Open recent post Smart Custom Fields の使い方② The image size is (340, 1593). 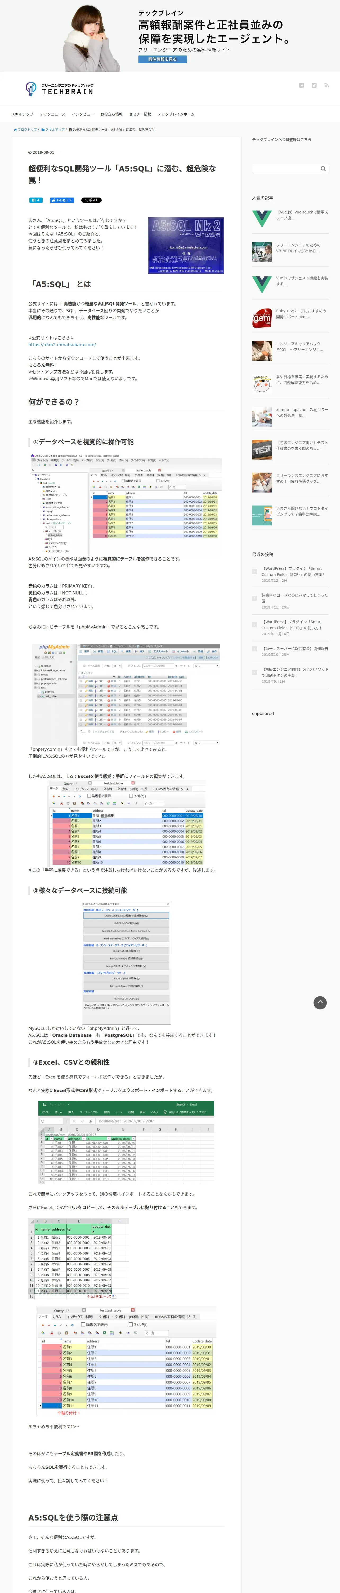pos(294,571)
